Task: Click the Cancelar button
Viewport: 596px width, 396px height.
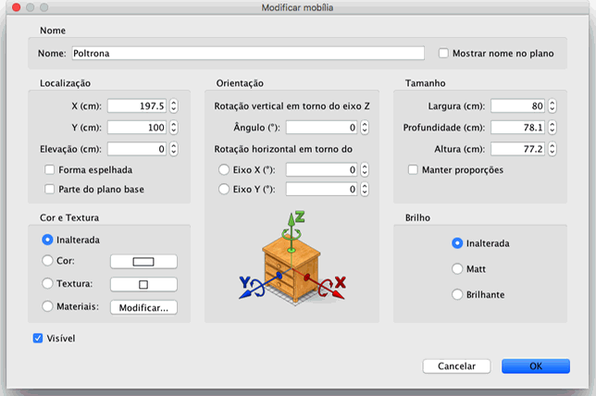Action: coord(456,366)
